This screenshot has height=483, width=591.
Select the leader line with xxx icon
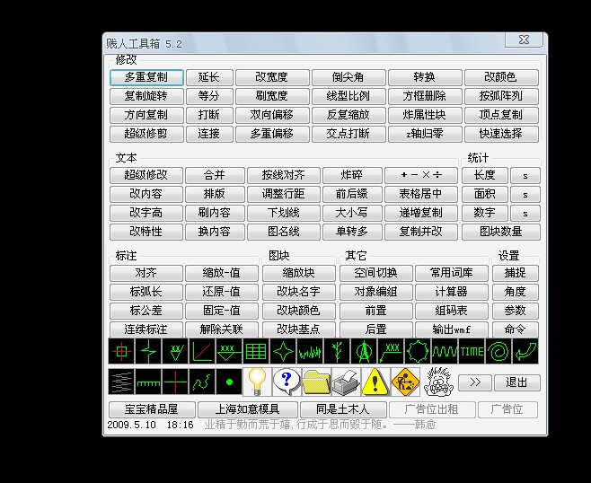(391, 351)
